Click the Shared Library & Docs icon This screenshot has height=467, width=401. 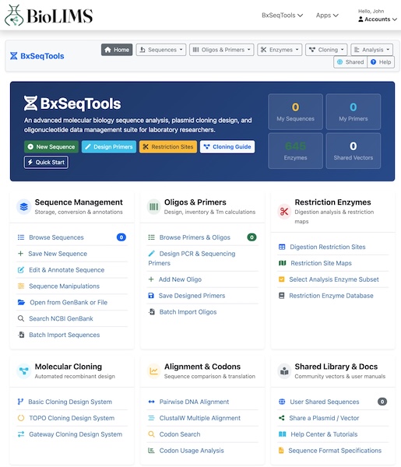pos(284,370)
